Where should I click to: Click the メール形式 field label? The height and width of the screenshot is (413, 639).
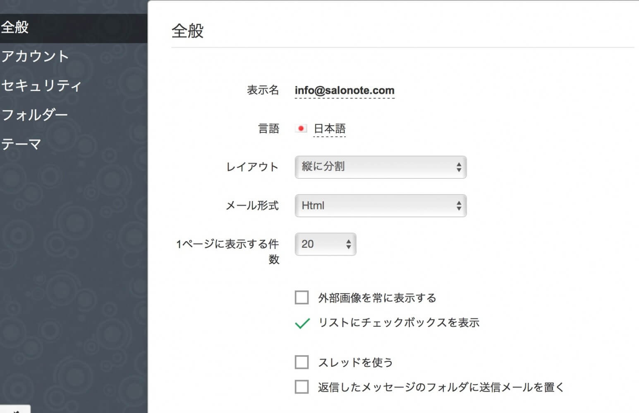pos(252,205)
